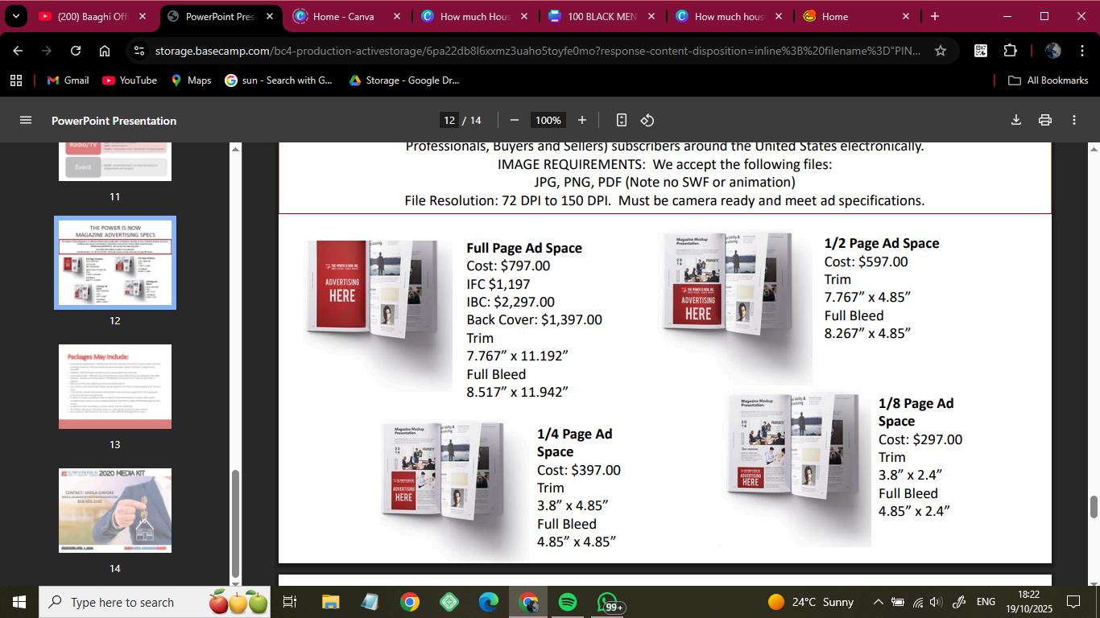Image resolution: width=1100 pixels, height=618 pixels.
Task: Open the sun - Search with Google bookmark
Action: (279, 80)
